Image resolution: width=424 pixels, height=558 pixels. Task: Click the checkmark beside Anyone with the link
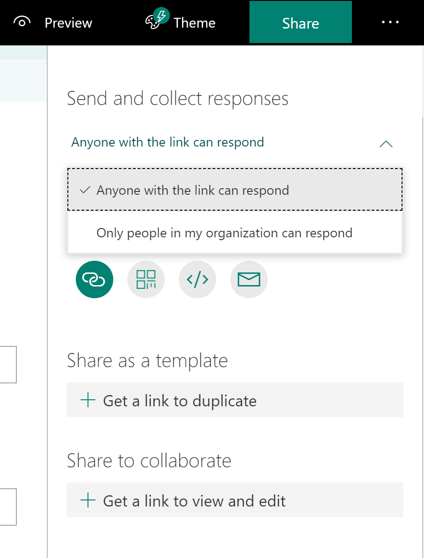point(85,190)
